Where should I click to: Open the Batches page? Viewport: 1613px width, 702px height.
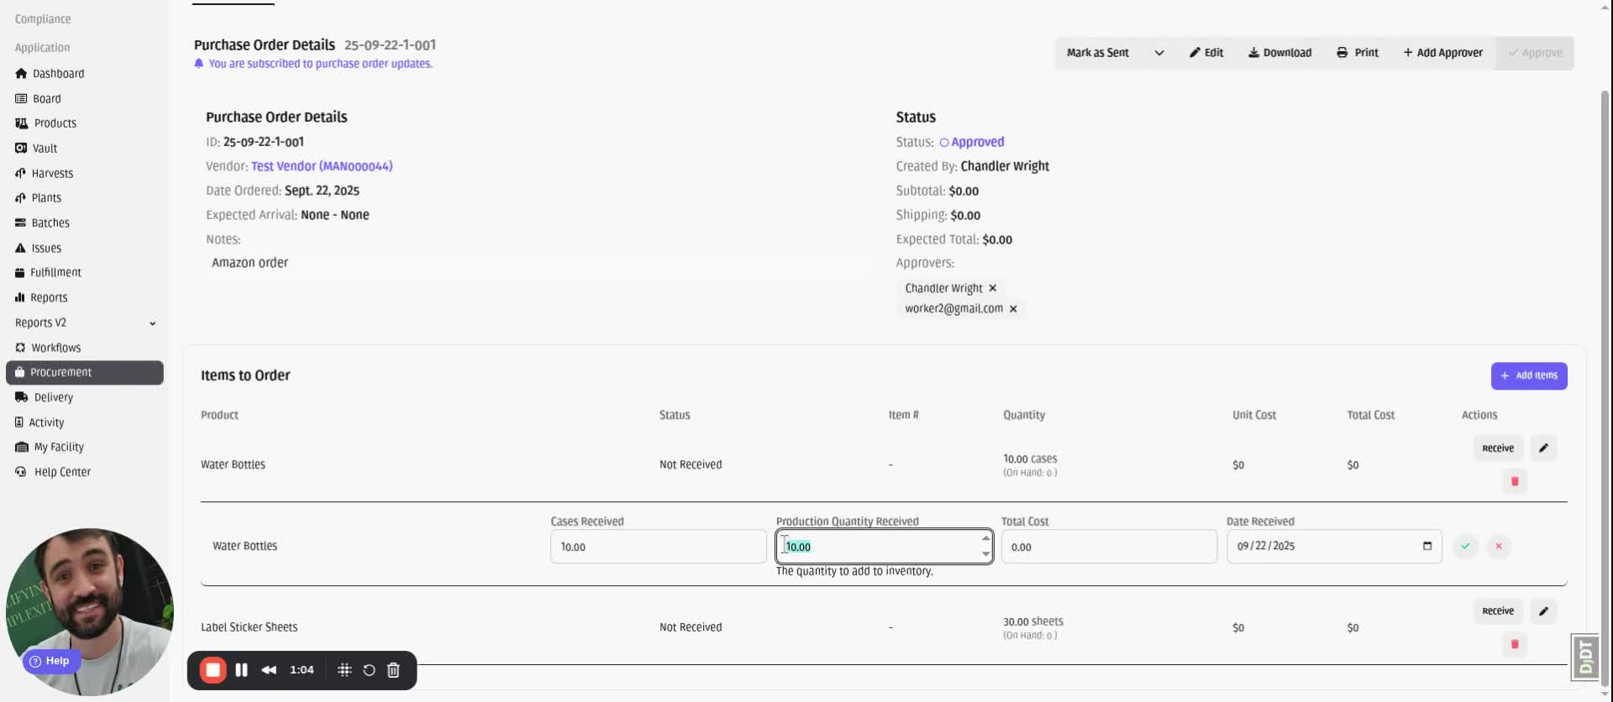point(42,223)
